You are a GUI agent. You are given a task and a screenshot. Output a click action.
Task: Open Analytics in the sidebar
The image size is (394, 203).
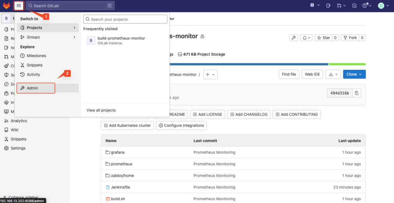[18, 121]
